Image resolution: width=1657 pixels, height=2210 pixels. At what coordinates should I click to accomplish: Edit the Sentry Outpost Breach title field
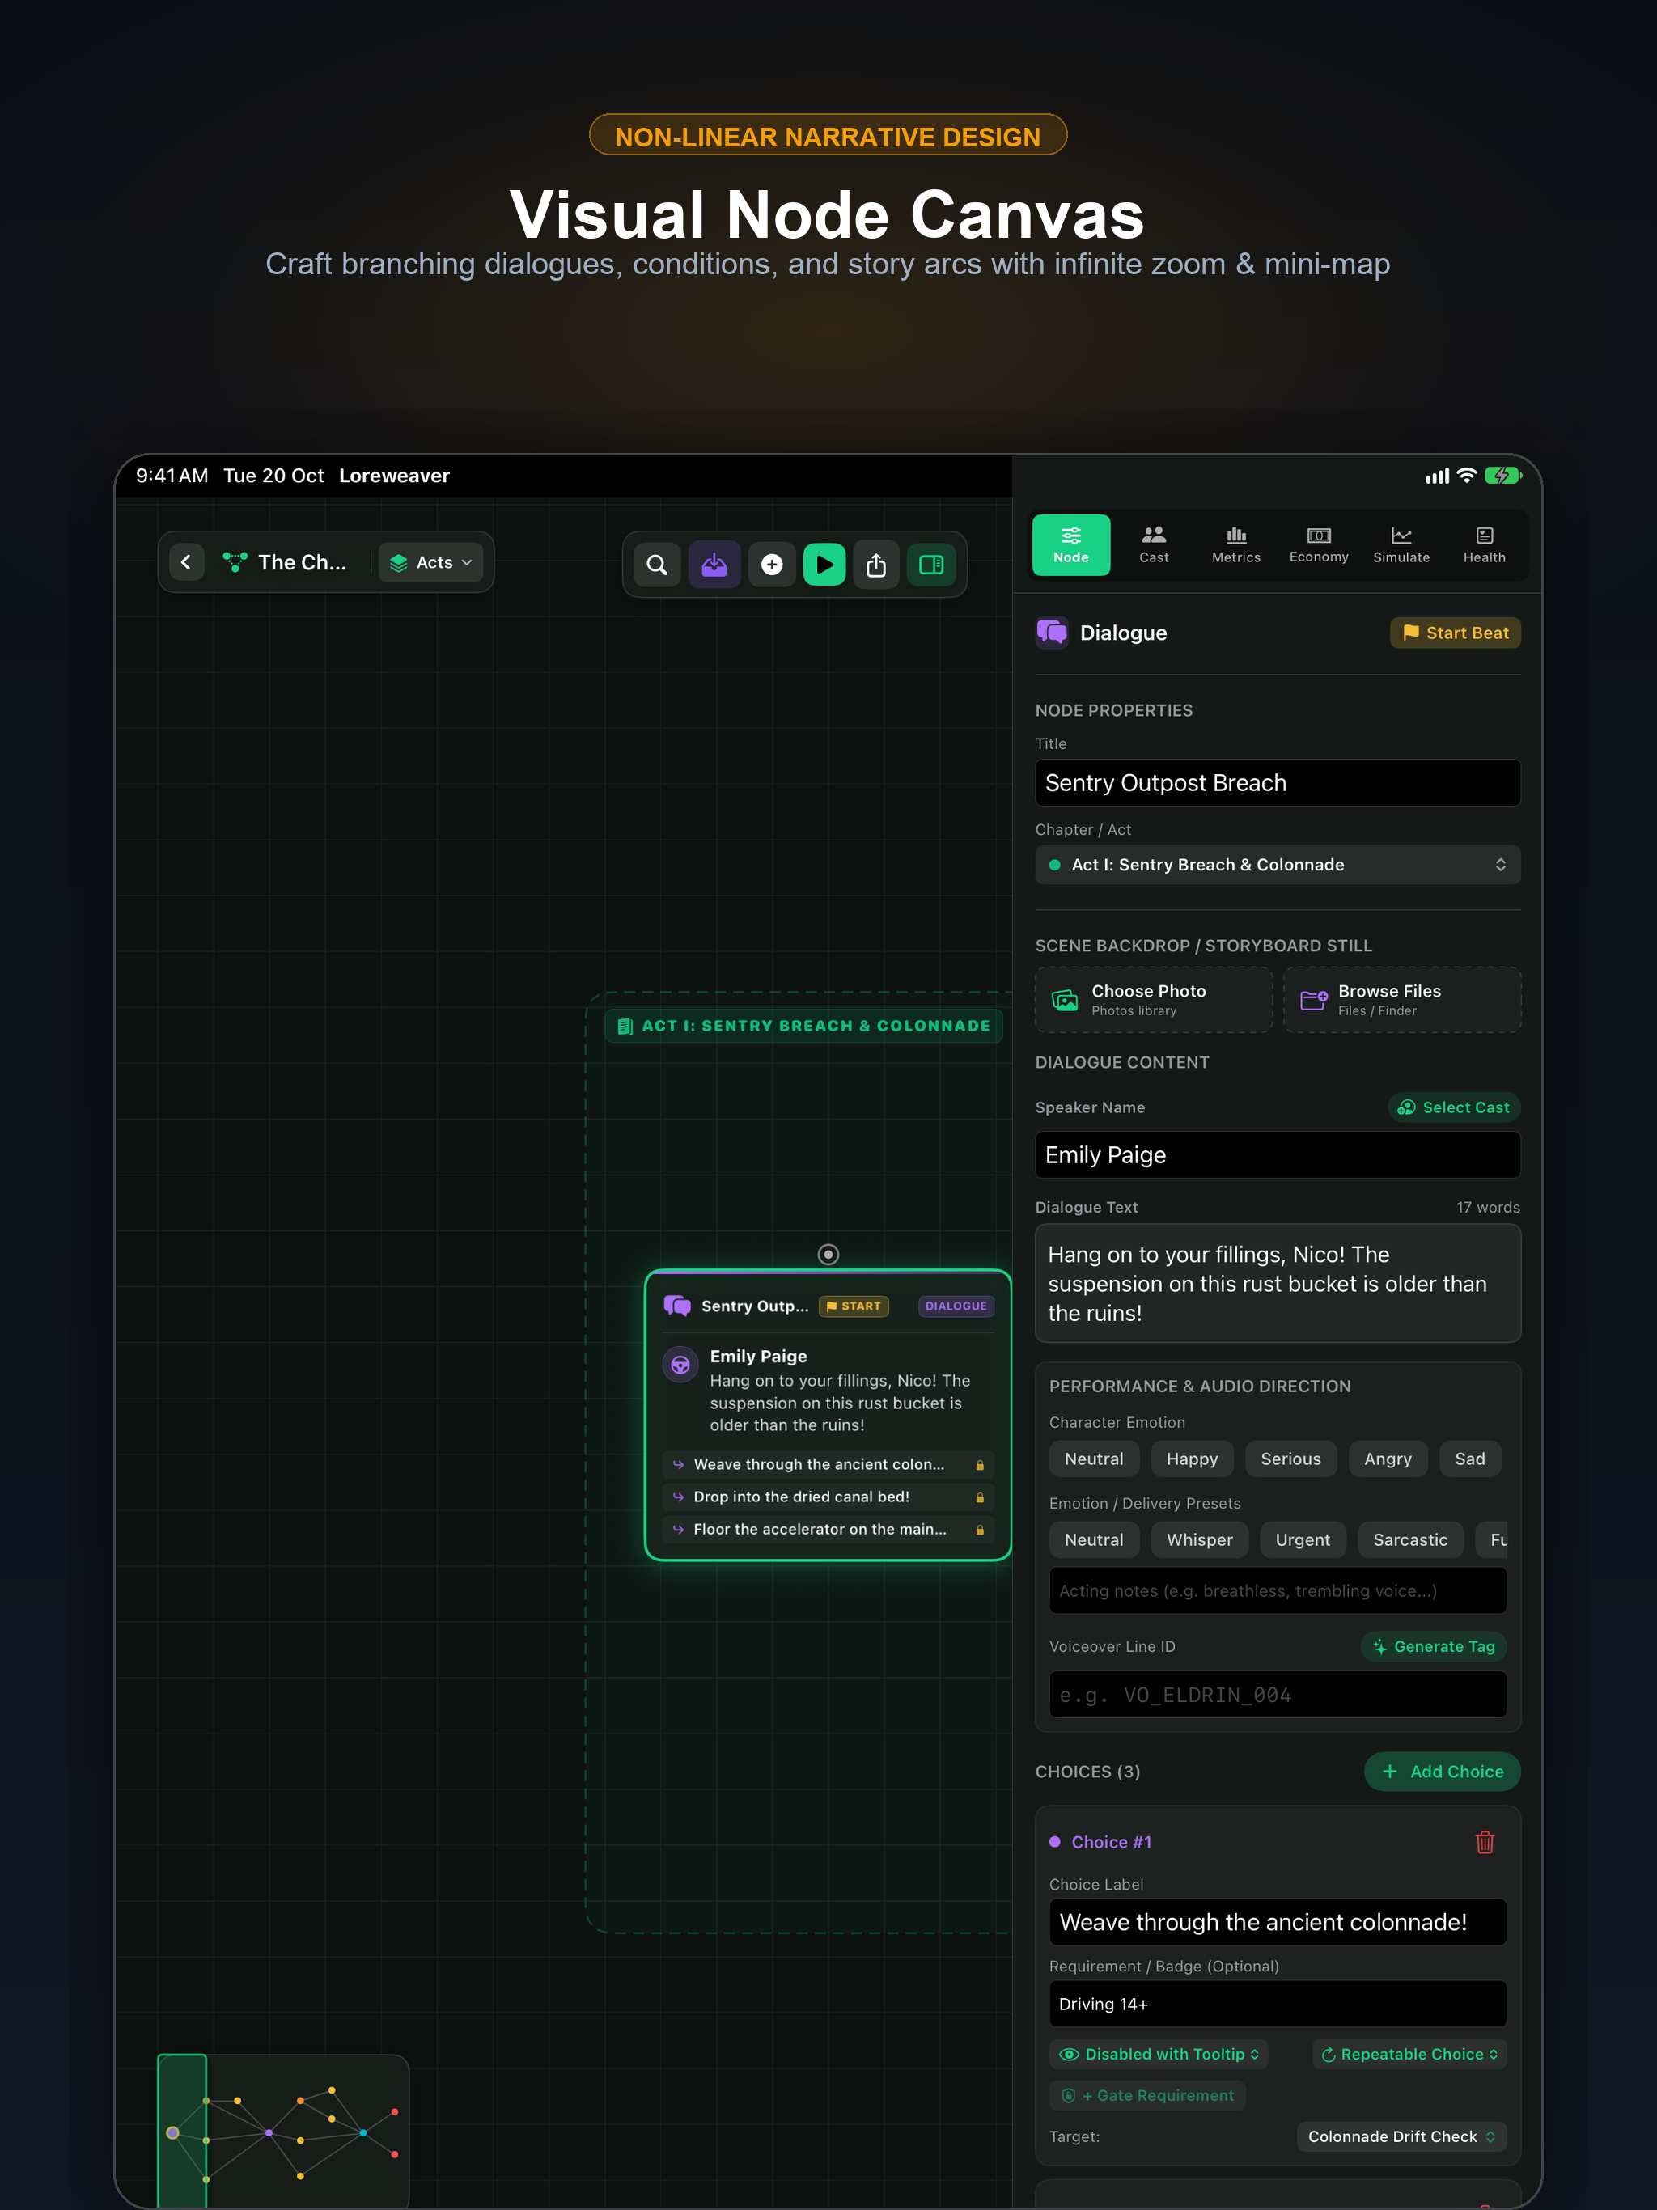click(x=1278, y=782)
